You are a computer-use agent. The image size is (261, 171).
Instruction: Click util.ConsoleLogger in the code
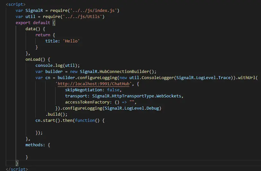[152, 78]
